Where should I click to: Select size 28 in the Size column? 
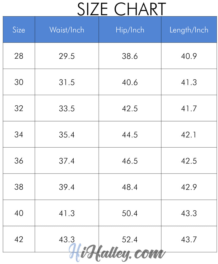click(x=19, y=56)
